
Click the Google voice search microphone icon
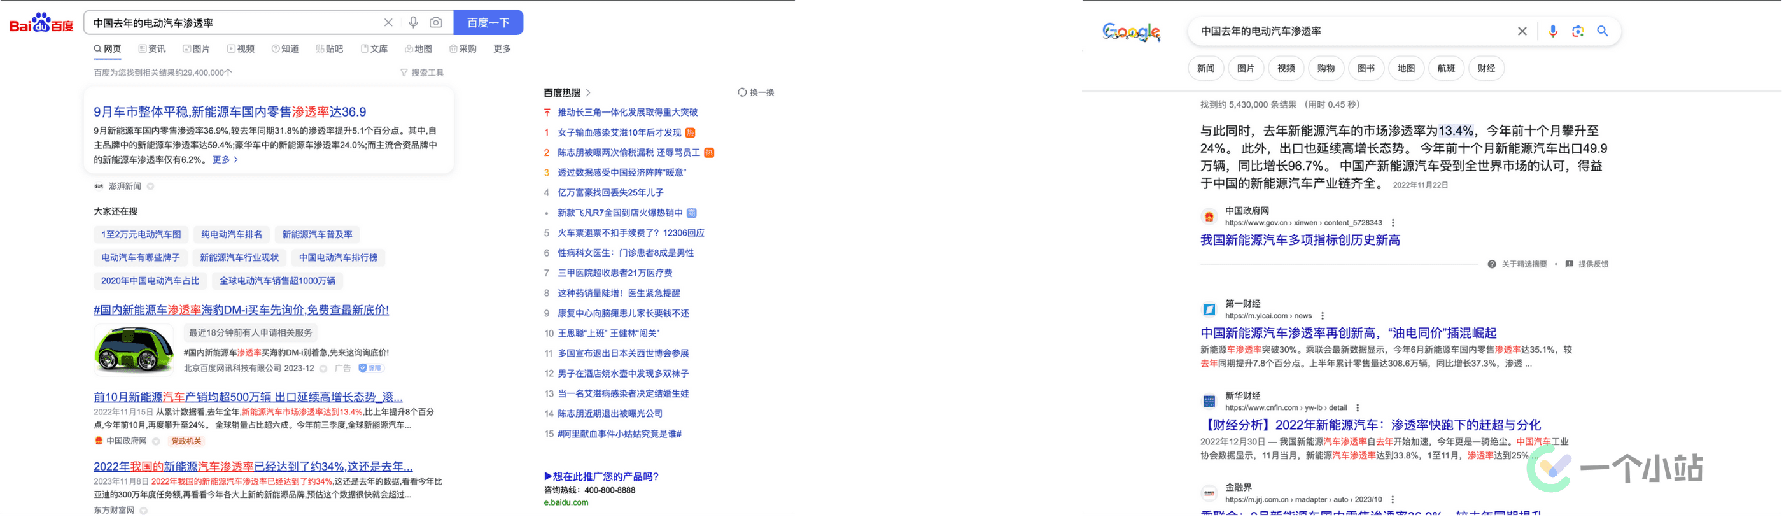click(x=1553, y=31)
